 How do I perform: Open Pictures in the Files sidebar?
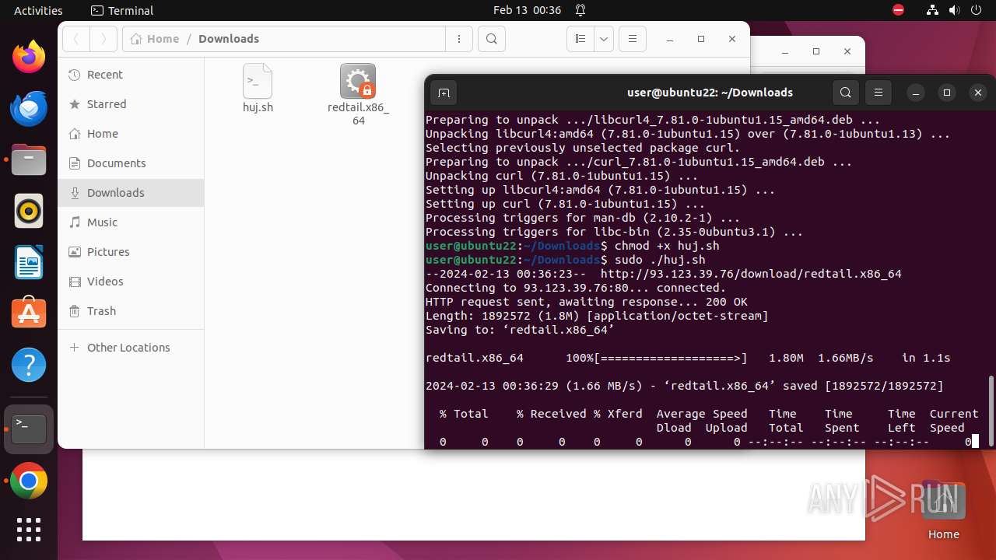[x=131, y=252]
